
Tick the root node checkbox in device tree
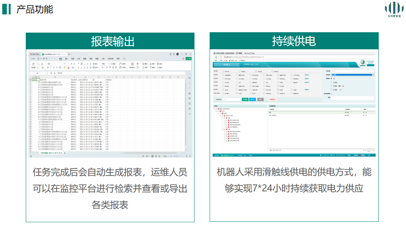pyautogui.click(x=216, y=109)
